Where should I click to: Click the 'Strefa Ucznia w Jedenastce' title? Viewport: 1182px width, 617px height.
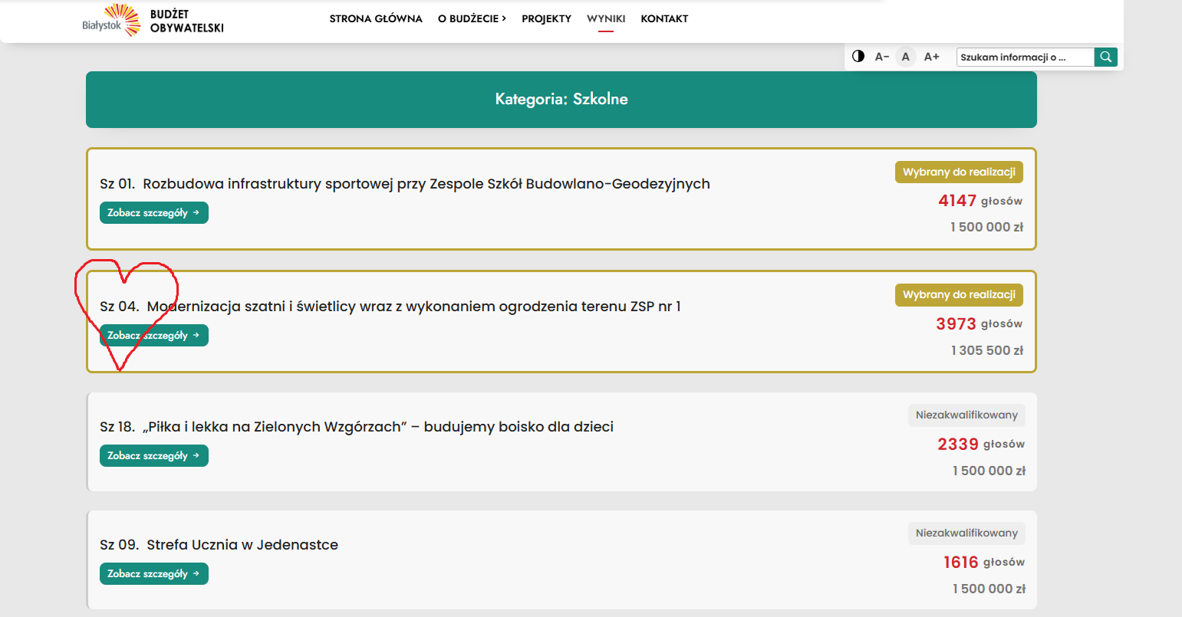(x=219, y=545)
